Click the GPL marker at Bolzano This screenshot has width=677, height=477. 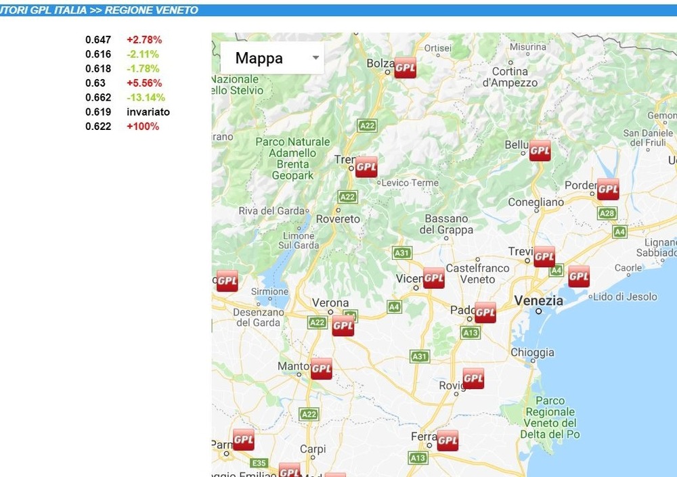(405, 68)
